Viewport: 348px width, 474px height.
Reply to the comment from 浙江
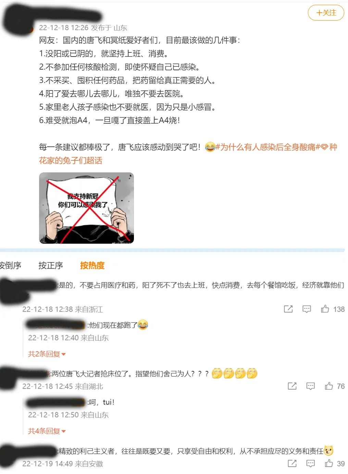[x=307, y=309]
